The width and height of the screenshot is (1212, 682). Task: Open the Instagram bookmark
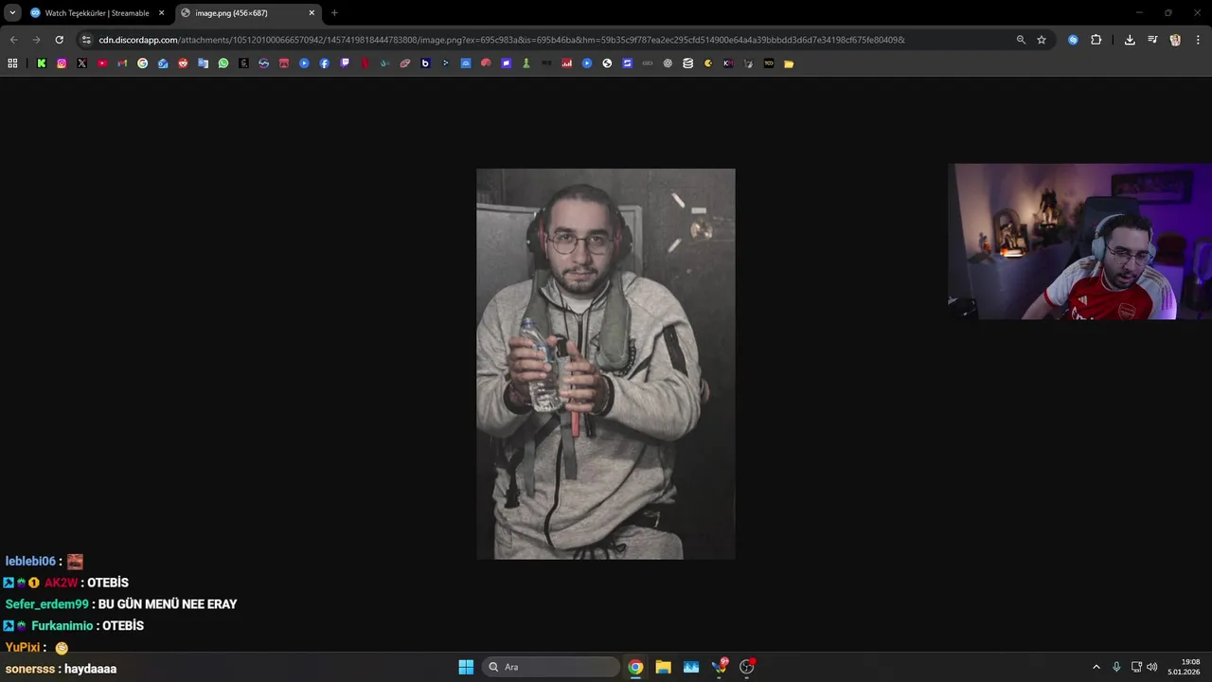tap(62, 63)
